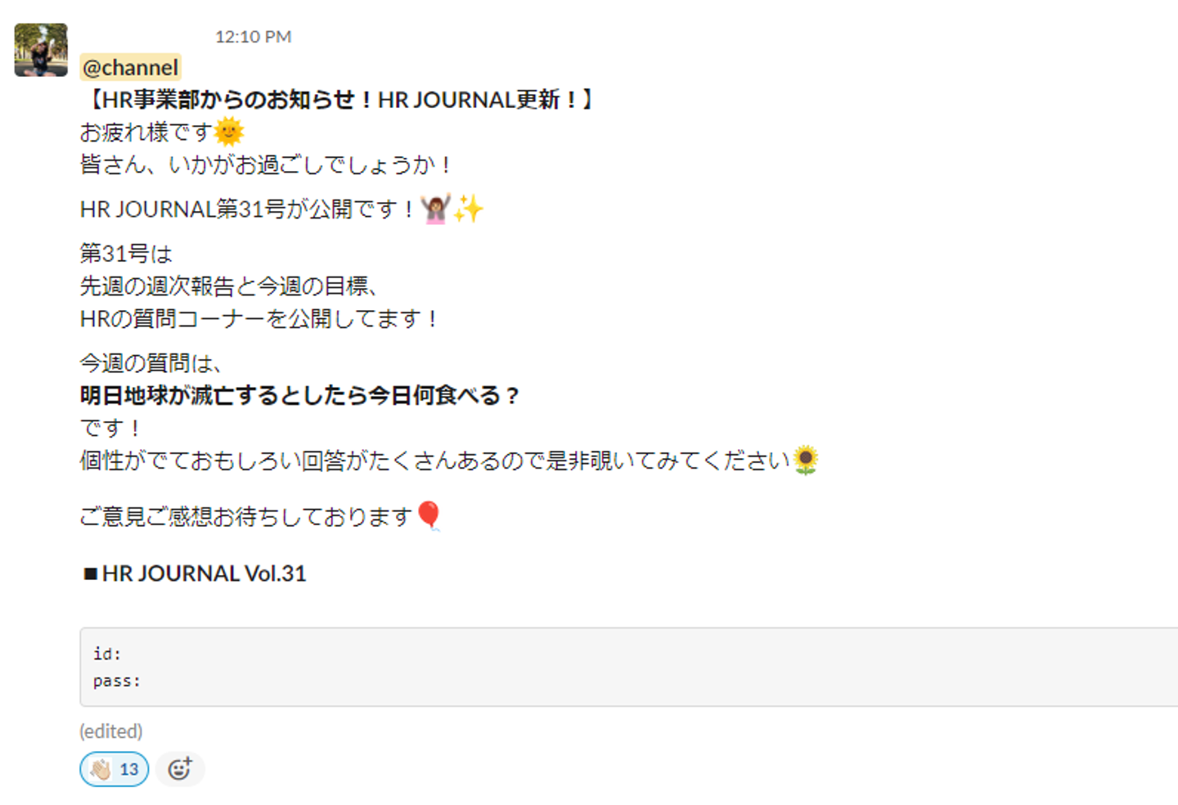Click the sunflower emoji after 覗いてみてください
The width and height of the screenshot is (1178, 805).
tap(806, 461)
